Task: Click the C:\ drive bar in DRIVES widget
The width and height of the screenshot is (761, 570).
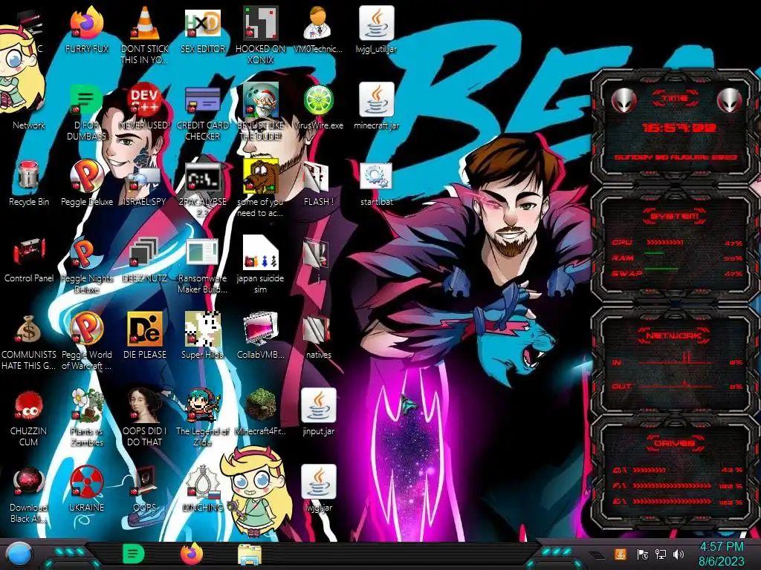Action: pyautogui.click(x=649, y=470)
